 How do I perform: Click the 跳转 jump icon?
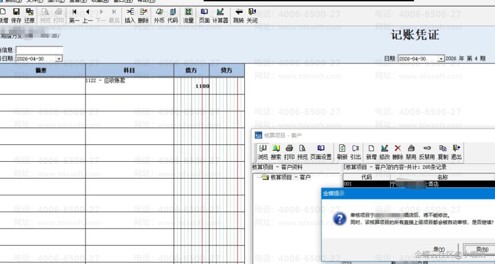click(239, 16)
